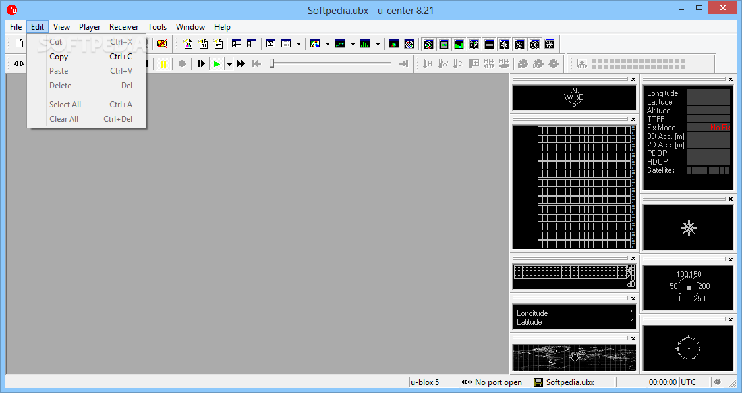This screenshot has height=393, width=742.
Task: Click the middle gear configuration icon
Action: click(538, 63)
